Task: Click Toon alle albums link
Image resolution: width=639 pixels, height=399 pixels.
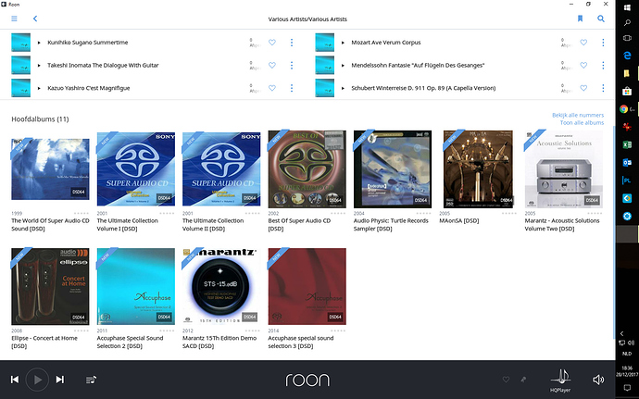Action: click(582, 123)
